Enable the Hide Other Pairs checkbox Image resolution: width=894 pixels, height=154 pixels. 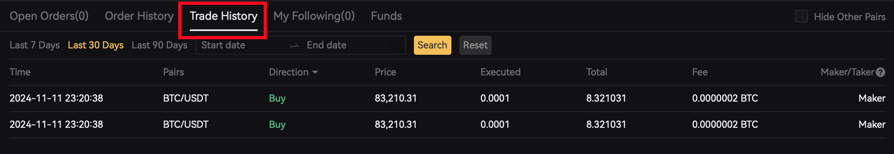coord(801,17)
